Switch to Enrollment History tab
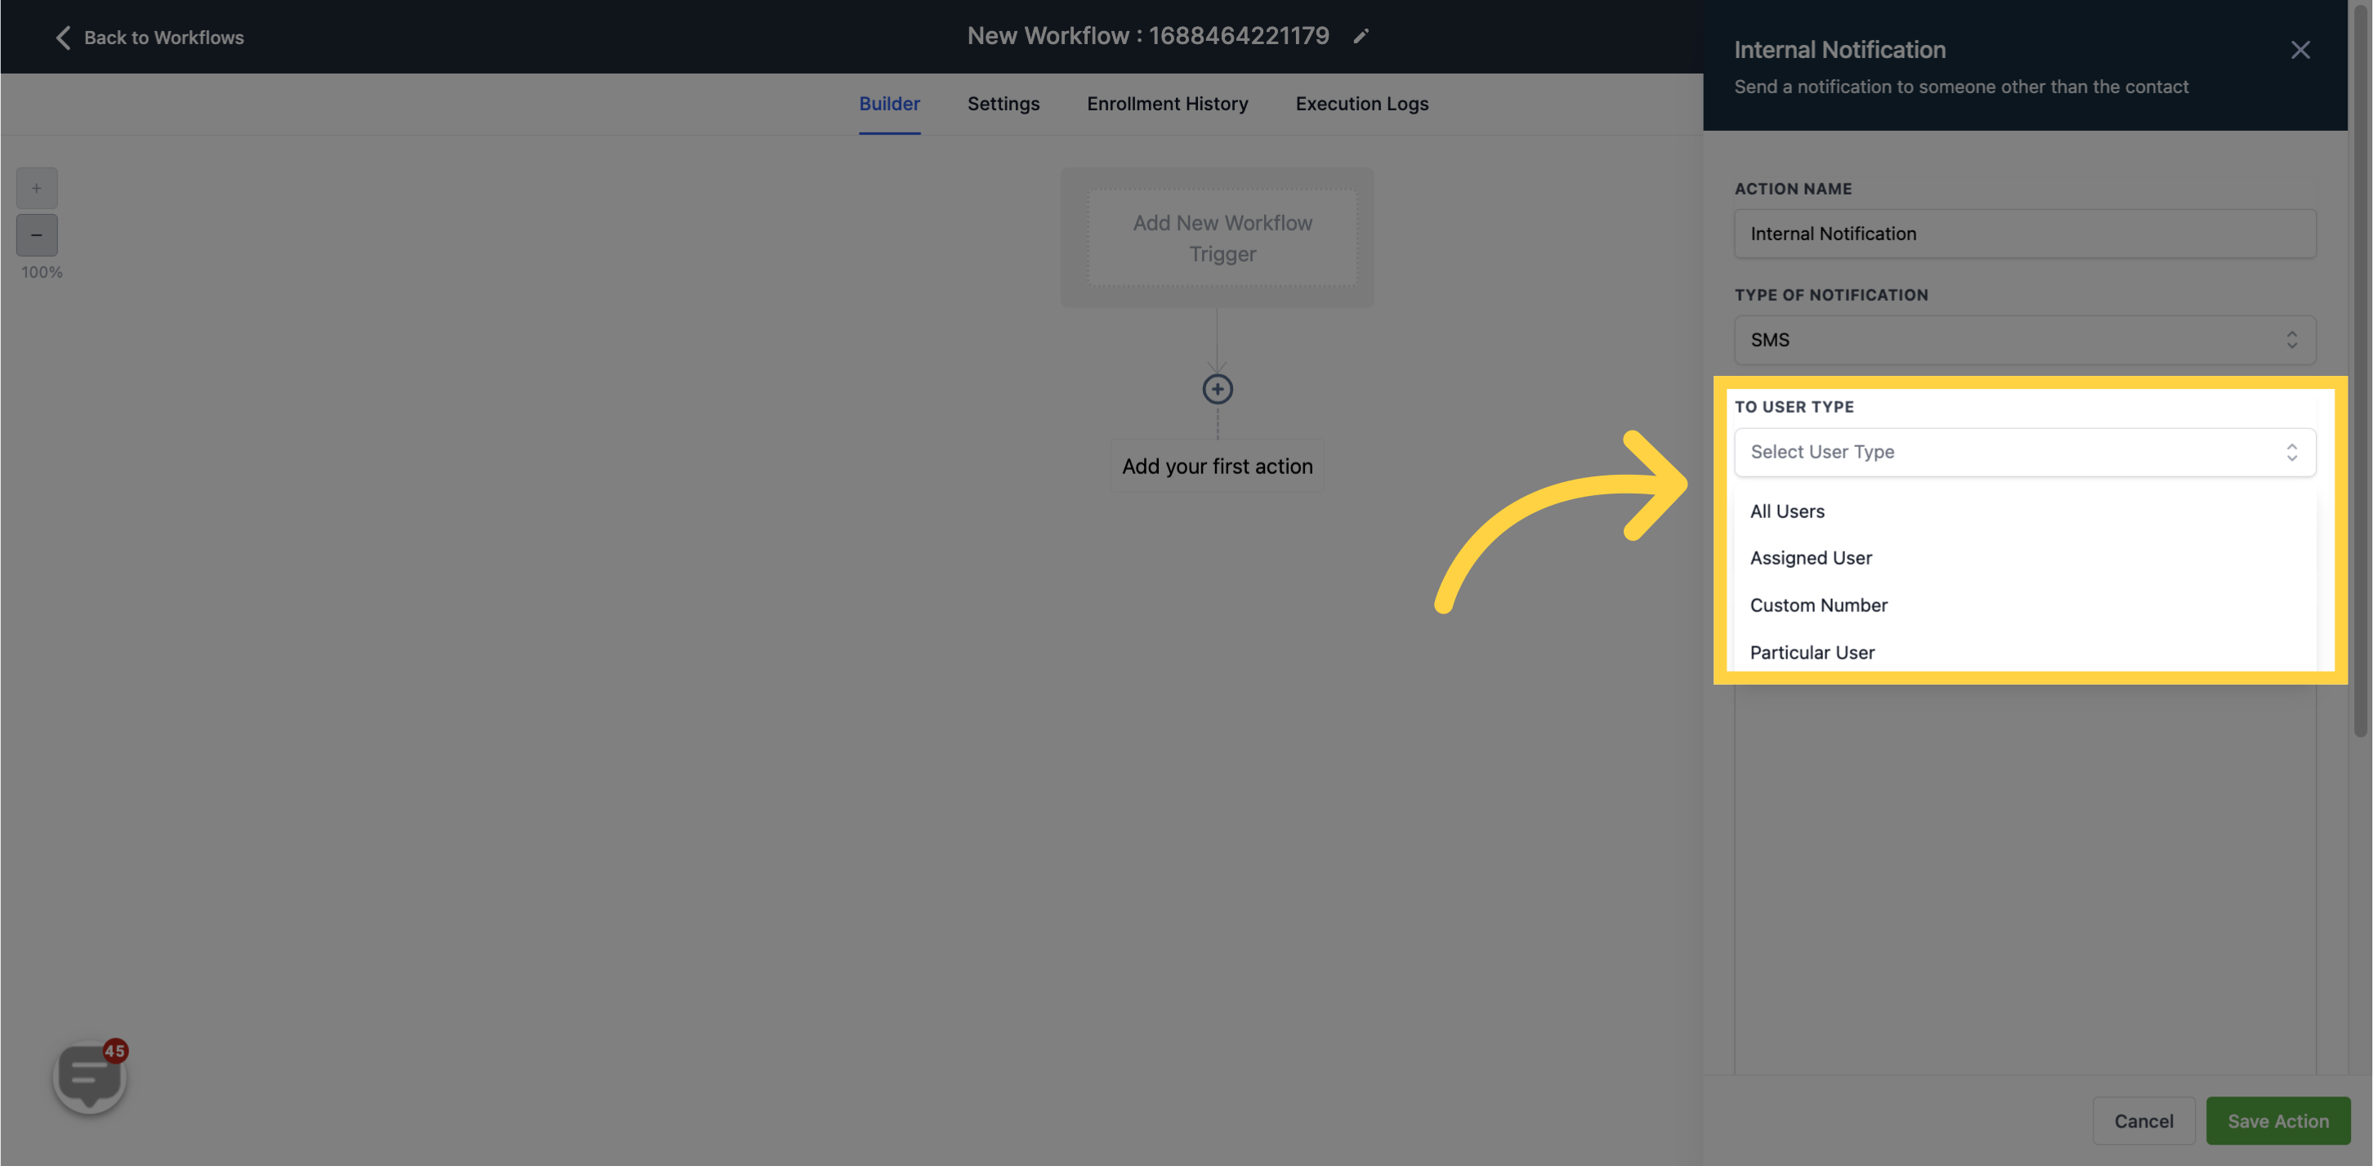The height and width of the screenshot is (1166, 2373). [x=1167, y=104]
